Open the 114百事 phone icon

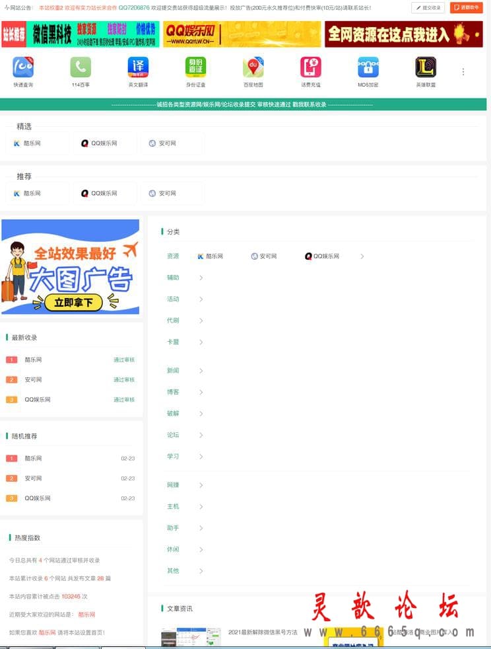tap(81, 67)
